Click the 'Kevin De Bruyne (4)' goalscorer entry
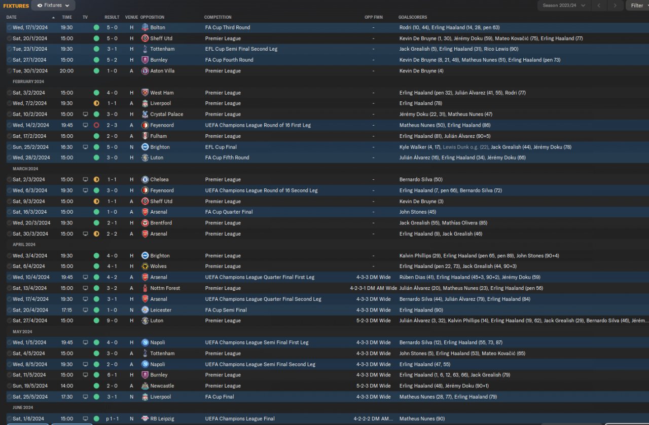Viewport: 649px width, 425px height. pos(420,71)
